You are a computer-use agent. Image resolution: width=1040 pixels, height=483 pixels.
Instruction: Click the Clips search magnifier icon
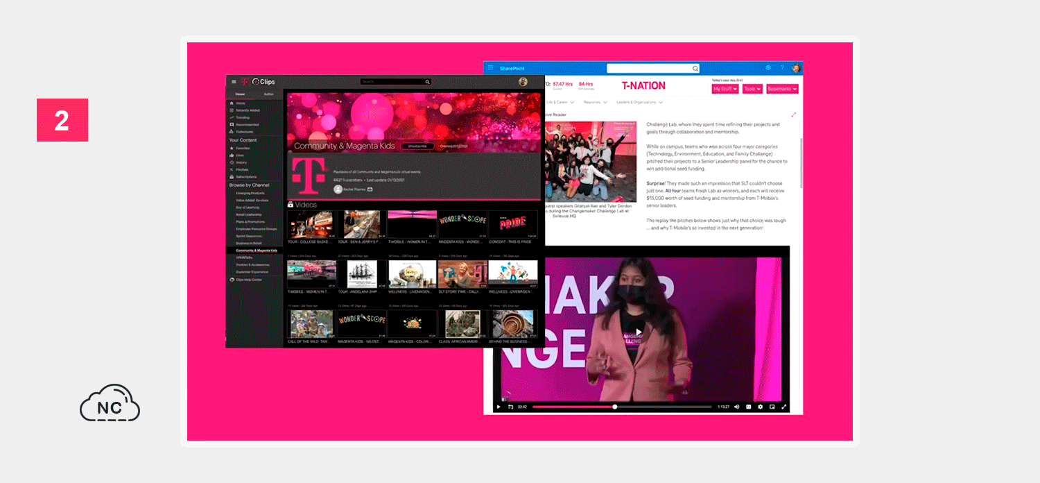click(428, 82)
